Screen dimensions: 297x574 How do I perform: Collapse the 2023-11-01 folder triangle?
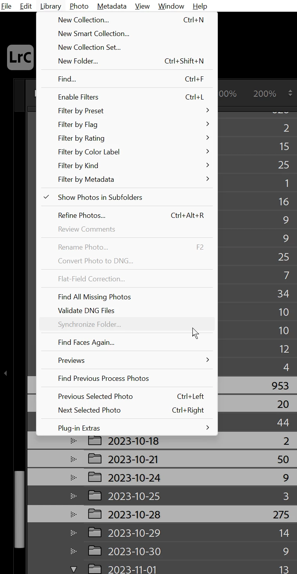click(x=73, y=569)
